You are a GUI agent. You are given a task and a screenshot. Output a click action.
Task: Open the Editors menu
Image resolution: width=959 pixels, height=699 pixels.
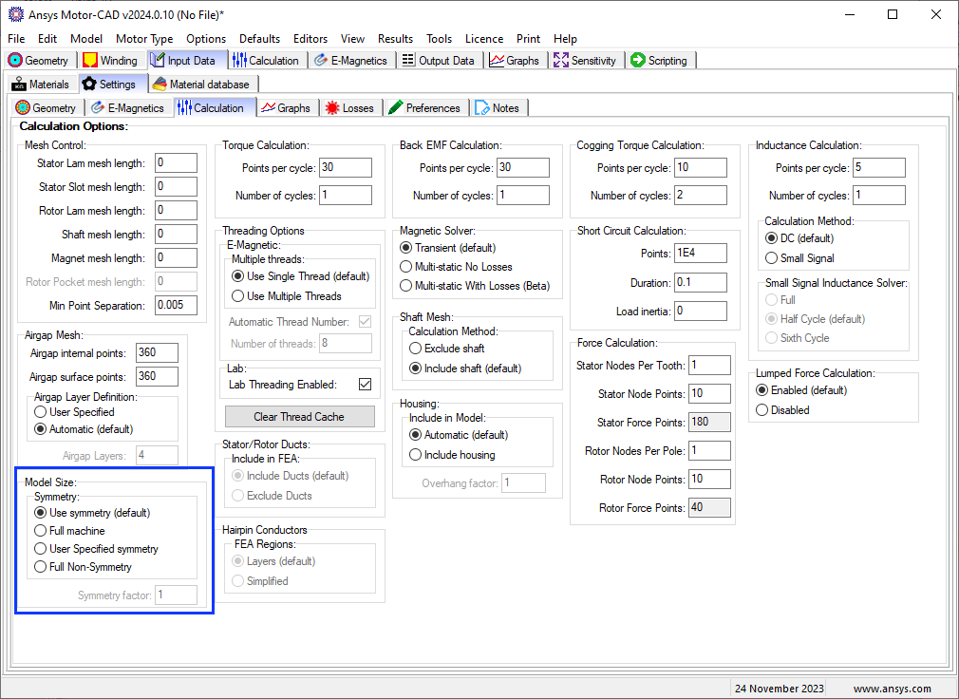tap(310, 39)
